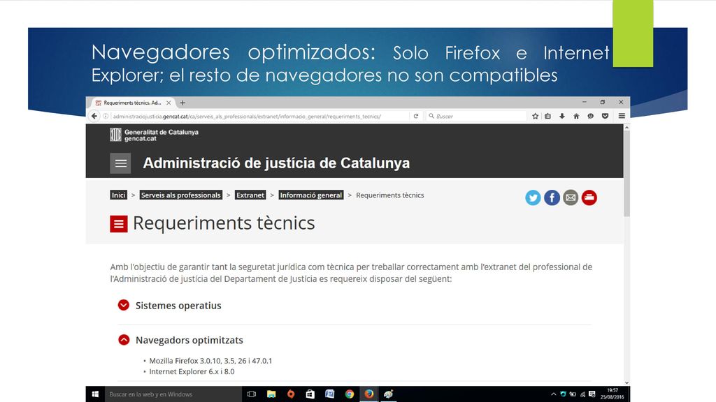Open the action center notifications icon
Image resolution: width=716 pixels, height=402 pixels.
592,394
